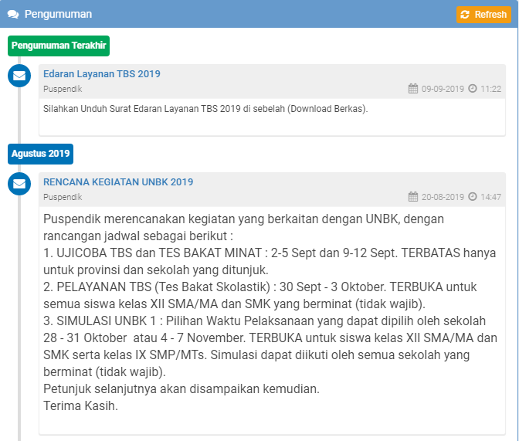Image resolution: width=519 pixels, height=441 pixels.
Task: Click Puspendik under RENCANA KEGIATAN UNBK 2019
Action: point(63,197)
